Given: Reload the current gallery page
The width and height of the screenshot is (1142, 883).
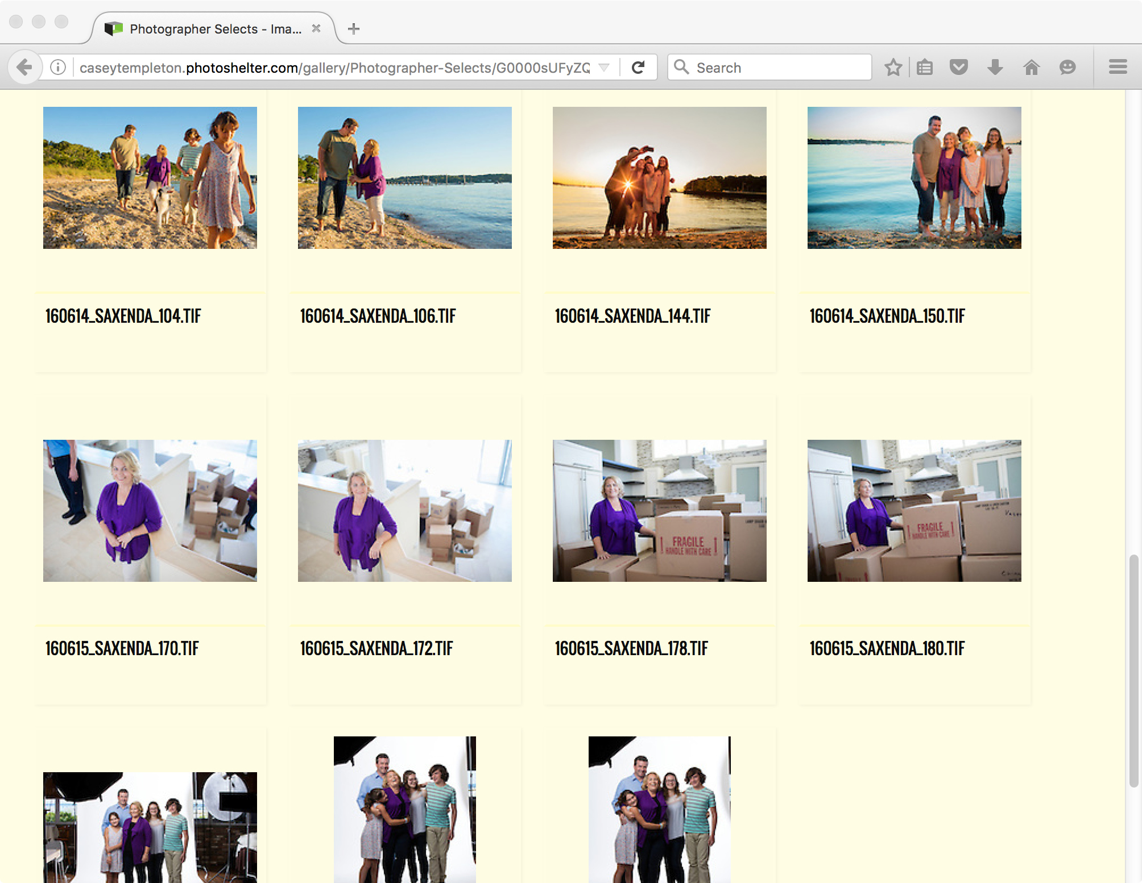Looking at the screenshot, I should click(x=638, y=66).
